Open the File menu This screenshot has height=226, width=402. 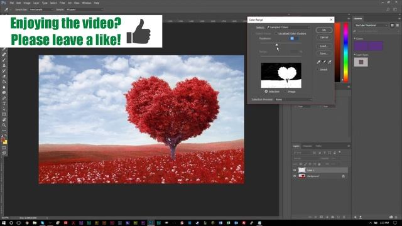(x=12, y=3)
